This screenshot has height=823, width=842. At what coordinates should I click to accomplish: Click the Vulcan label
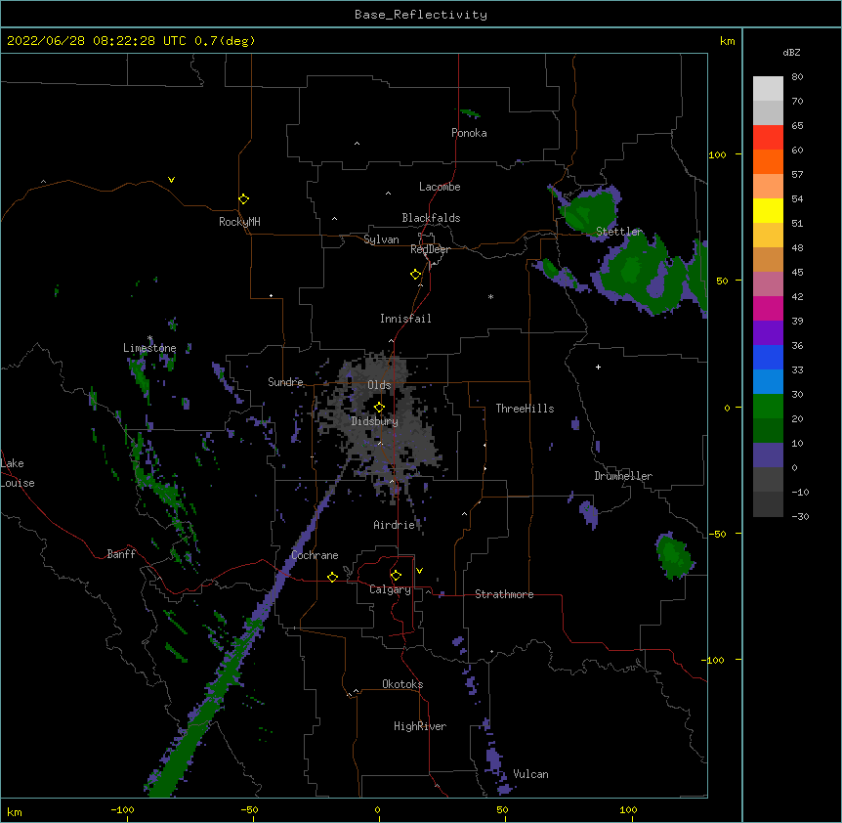click(x=530, y=774)
